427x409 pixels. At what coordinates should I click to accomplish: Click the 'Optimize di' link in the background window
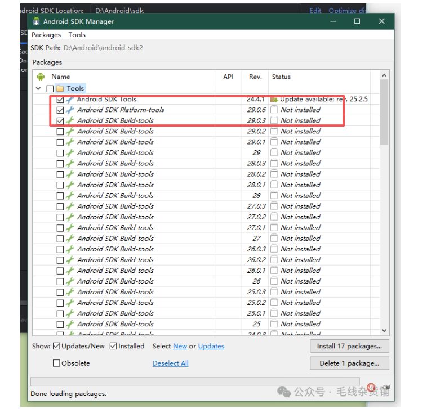(x=347, y=10)
